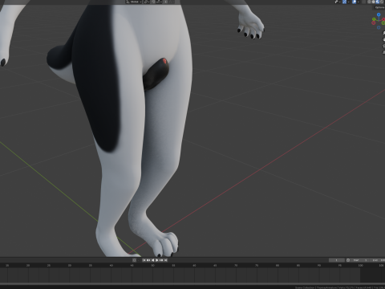385x289 pixels.
Task: Click frame 50 on timeline ruler
Action: tap(152, 266)
